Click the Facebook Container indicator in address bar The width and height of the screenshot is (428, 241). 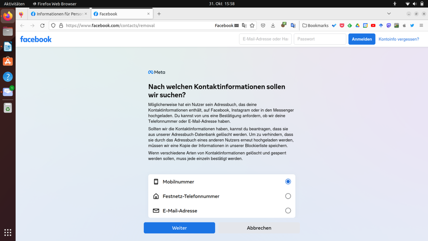tap(226, 25)
